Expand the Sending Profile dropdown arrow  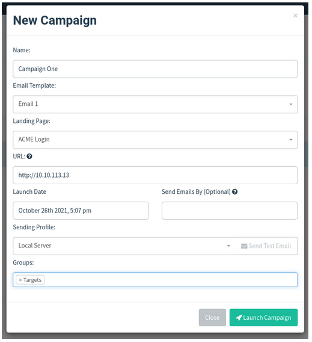click(x=228, y=246)
